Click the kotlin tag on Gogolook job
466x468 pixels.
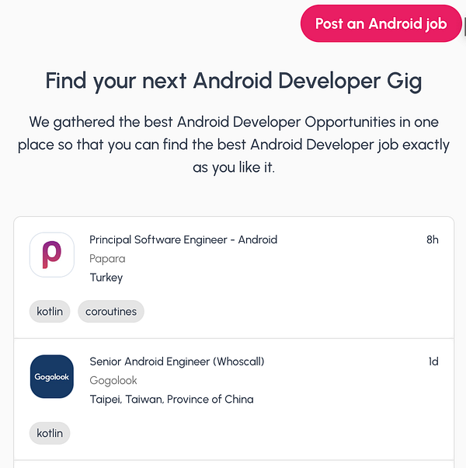coord(50,433)
